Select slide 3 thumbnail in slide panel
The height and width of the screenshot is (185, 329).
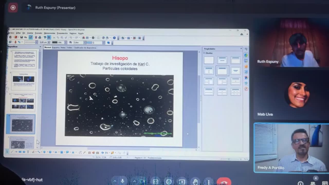(23, 102)
